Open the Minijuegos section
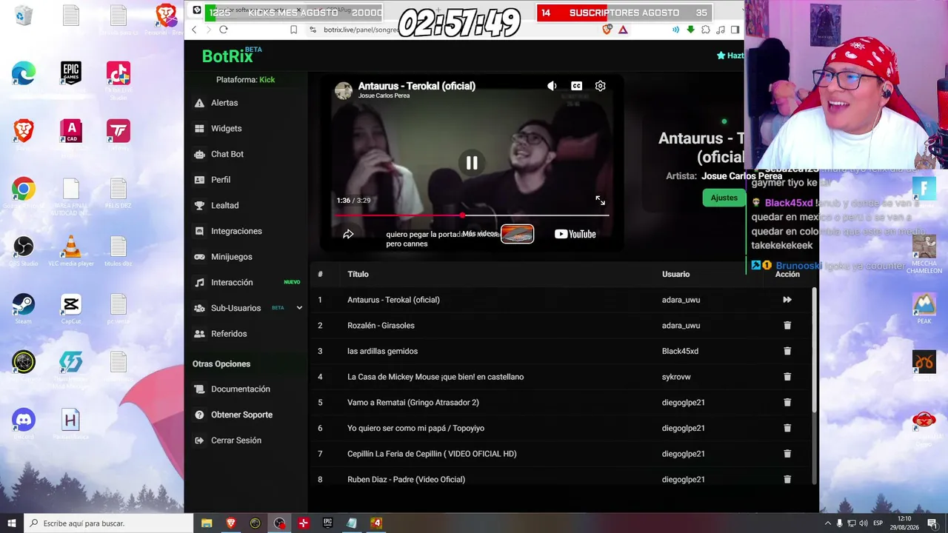Viewport: 948px width, 533px height. click(231, 257)
